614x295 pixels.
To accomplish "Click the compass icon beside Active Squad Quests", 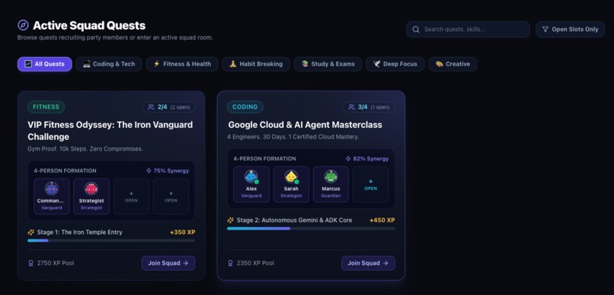I will (23, 25).
